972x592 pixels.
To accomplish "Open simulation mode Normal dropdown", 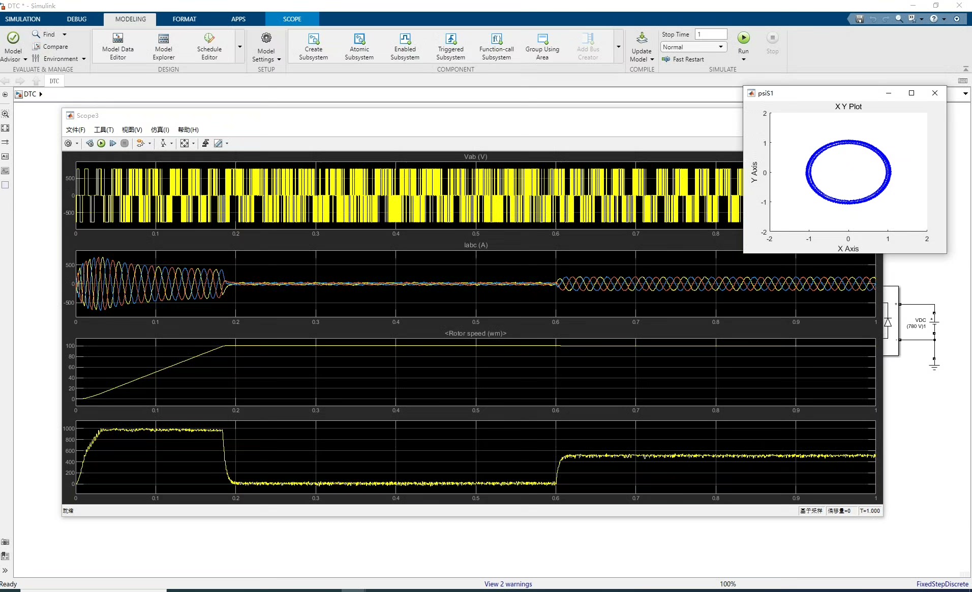I will 693,47.
